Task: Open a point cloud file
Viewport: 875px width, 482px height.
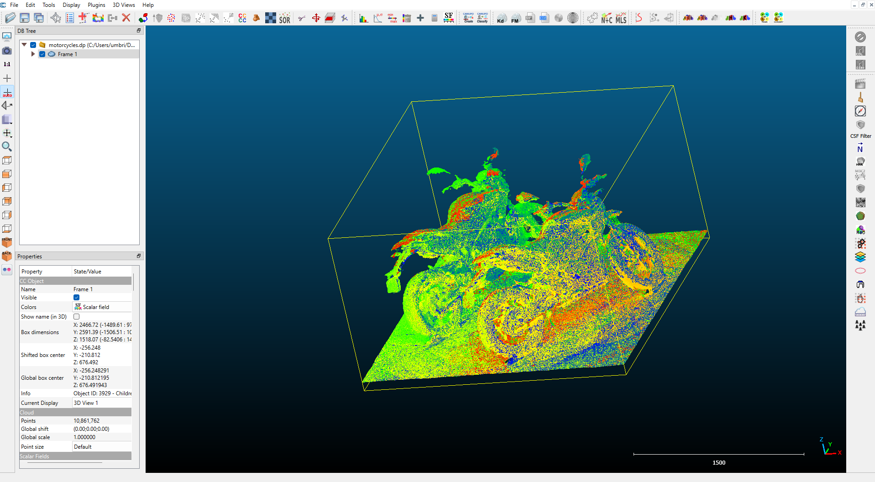Action: (x=10, y=18)
